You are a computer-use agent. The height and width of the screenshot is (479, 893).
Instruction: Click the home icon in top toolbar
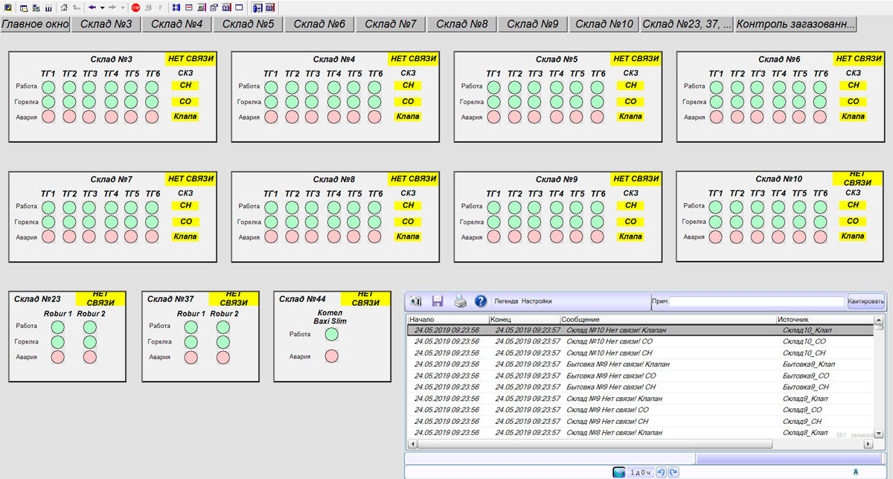pos(63,7)
